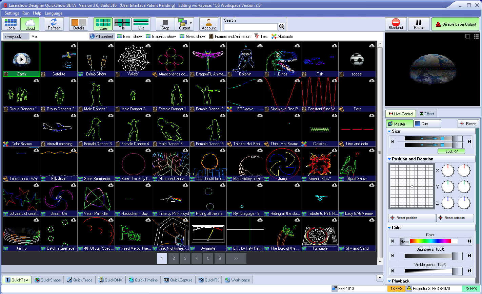
Task: Open the Settings menu
Action: [x=12, y=13]
